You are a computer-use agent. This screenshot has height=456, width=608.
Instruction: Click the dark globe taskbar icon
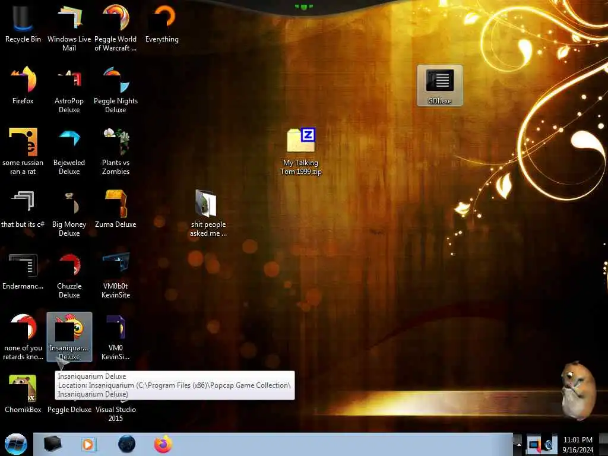coord(127,444)
